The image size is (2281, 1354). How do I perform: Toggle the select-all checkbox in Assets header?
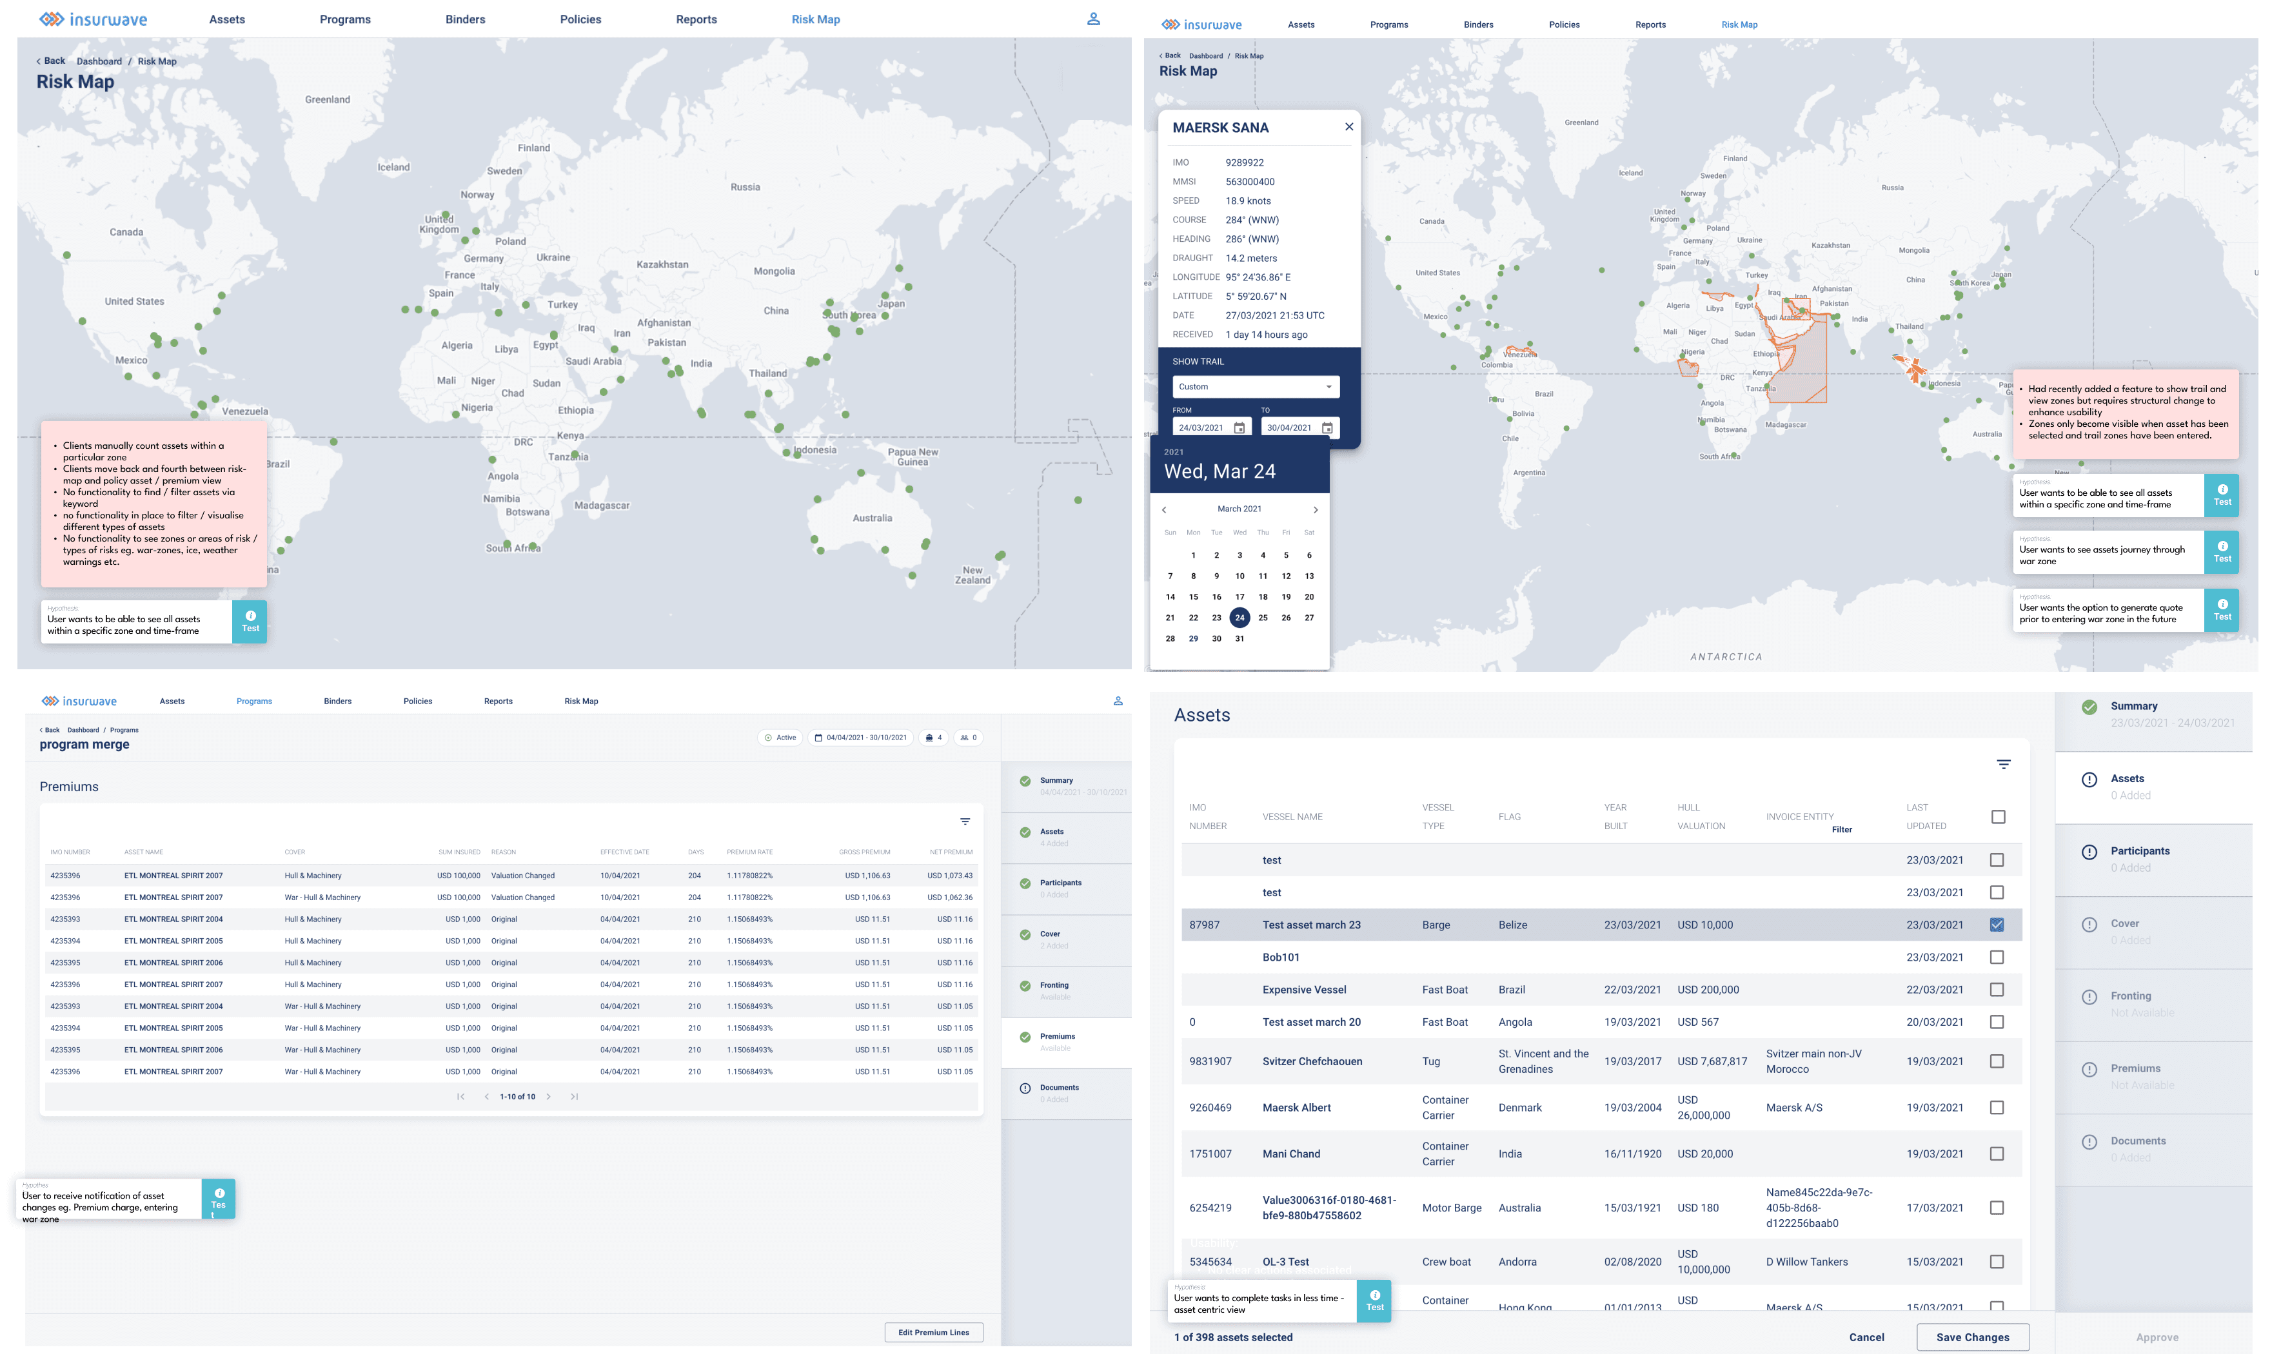coord(1997,817)
